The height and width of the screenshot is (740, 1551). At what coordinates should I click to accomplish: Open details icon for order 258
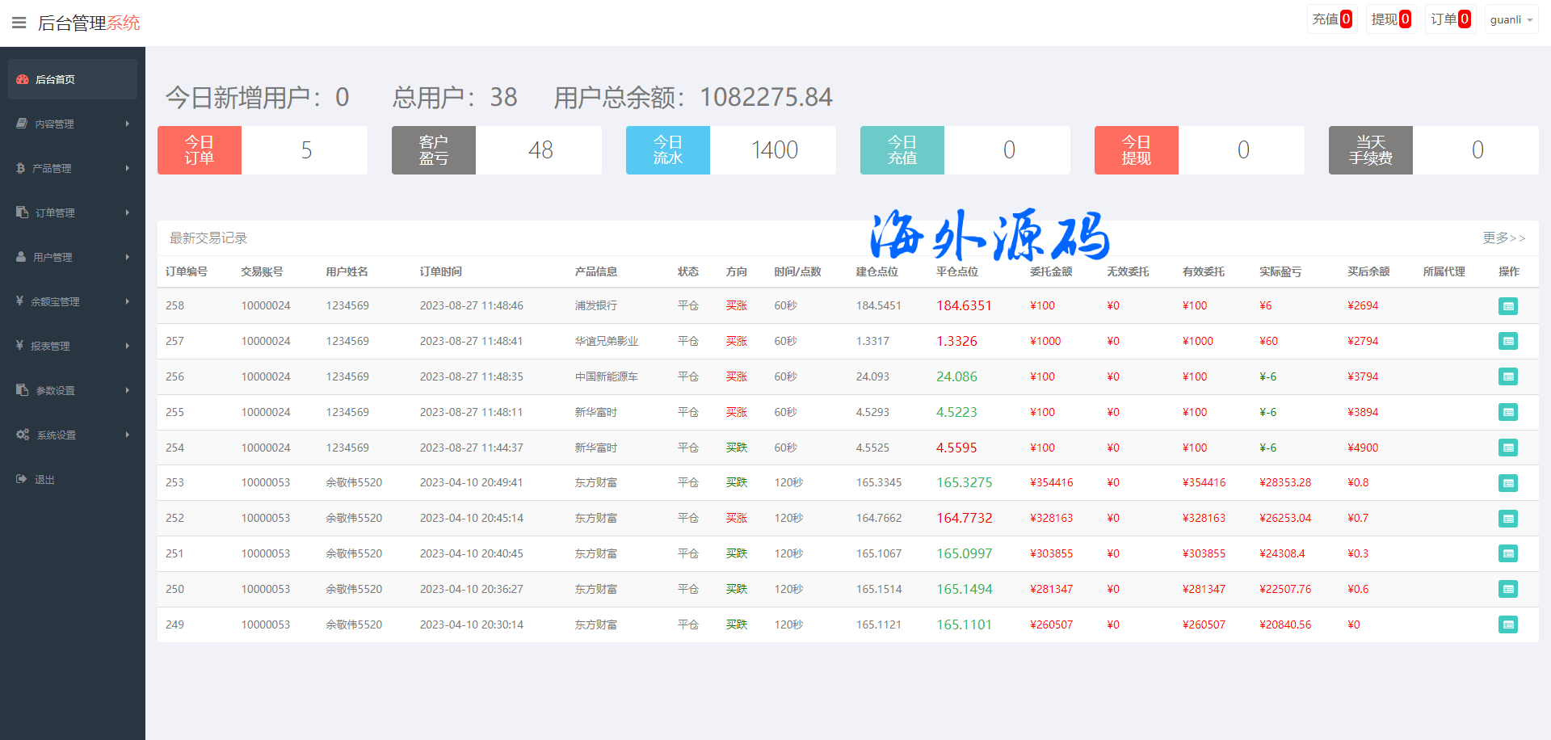(1507, 306)
